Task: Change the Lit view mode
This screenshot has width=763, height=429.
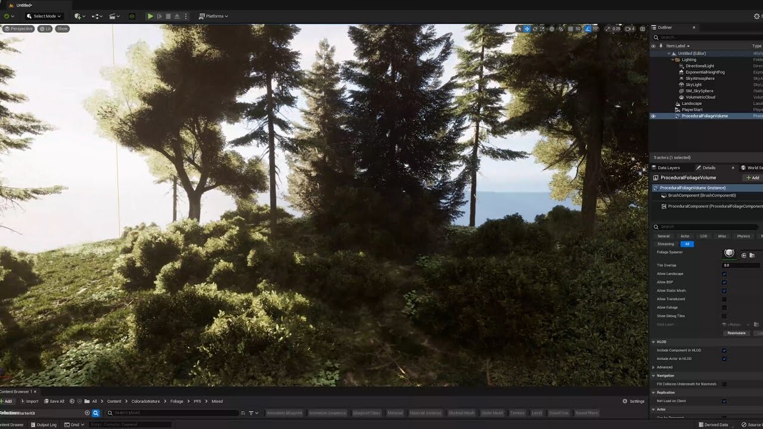Action: click(x=45, y=29)
